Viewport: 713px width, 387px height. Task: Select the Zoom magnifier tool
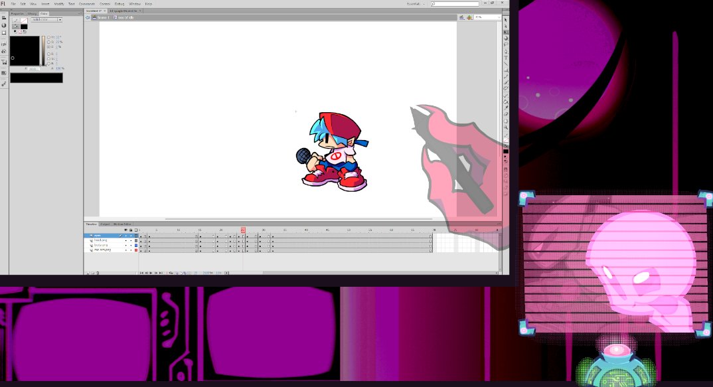[x=505, y=127]
